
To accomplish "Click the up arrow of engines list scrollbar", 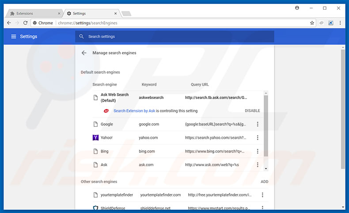I will pos(266,93).
